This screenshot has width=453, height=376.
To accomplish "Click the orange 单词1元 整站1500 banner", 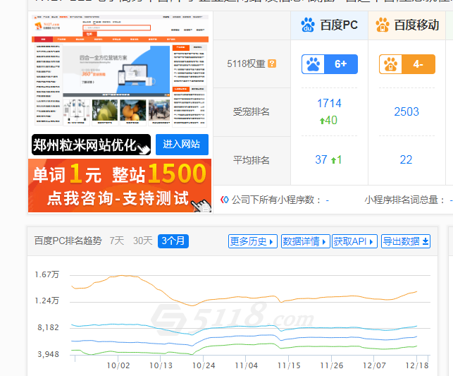I will point(120,186).
